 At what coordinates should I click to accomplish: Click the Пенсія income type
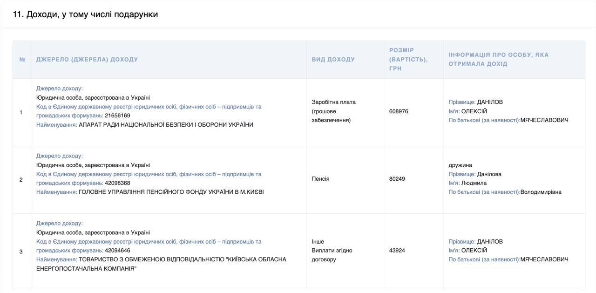tap(320, 179)
